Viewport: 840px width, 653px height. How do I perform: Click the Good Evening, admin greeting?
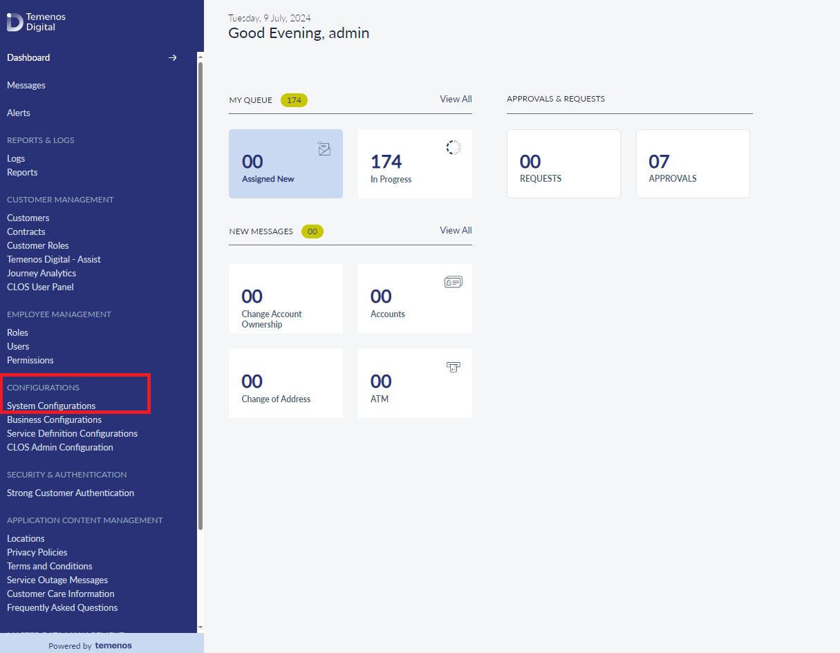(x=299, y=32)
